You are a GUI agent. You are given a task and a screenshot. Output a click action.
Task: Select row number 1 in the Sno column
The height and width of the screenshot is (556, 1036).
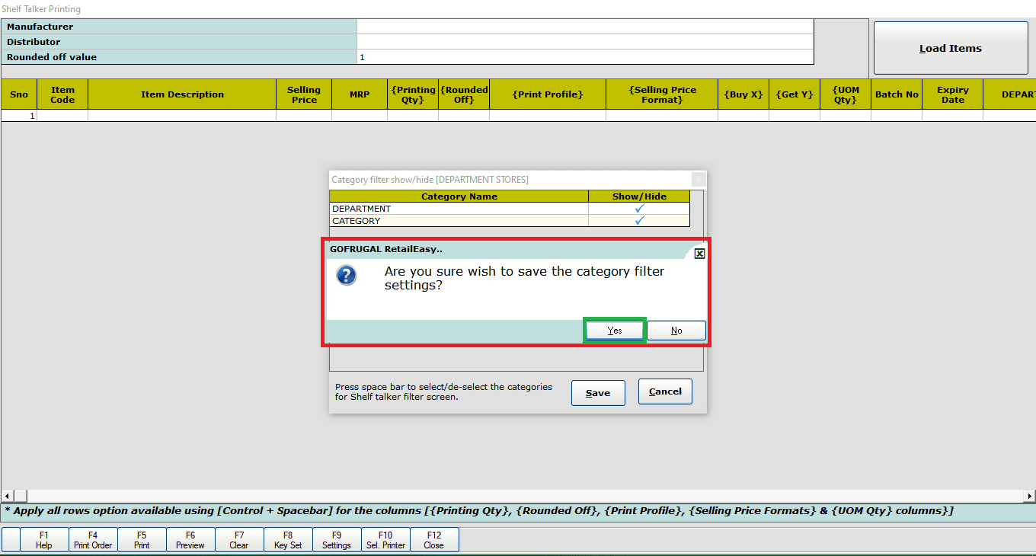(19, 116)
